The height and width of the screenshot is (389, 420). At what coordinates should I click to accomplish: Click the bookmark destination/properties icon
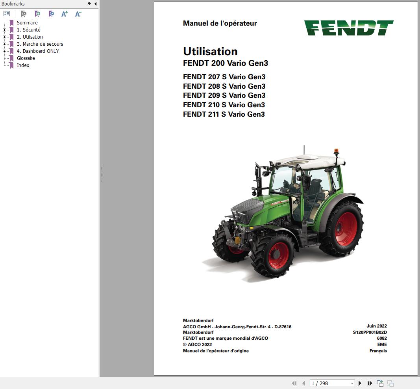[51, 14]
